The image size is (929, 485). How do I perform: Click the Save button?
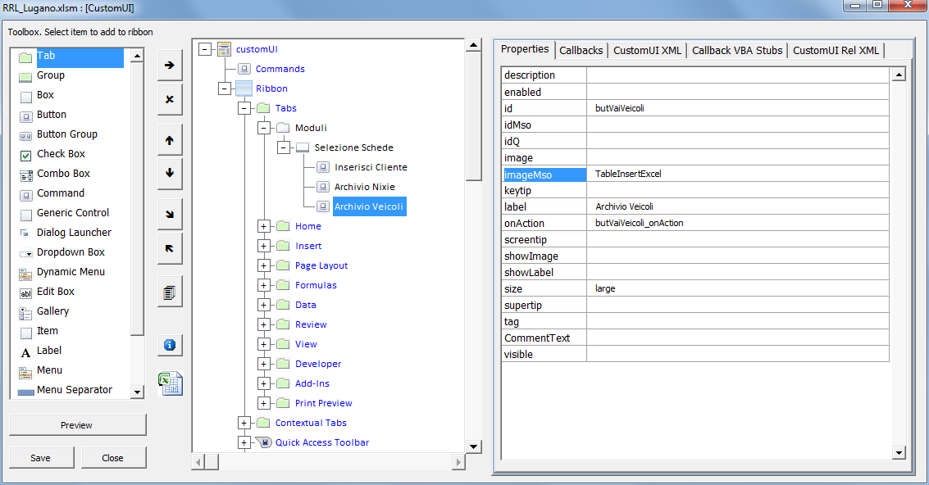[41, 458]
